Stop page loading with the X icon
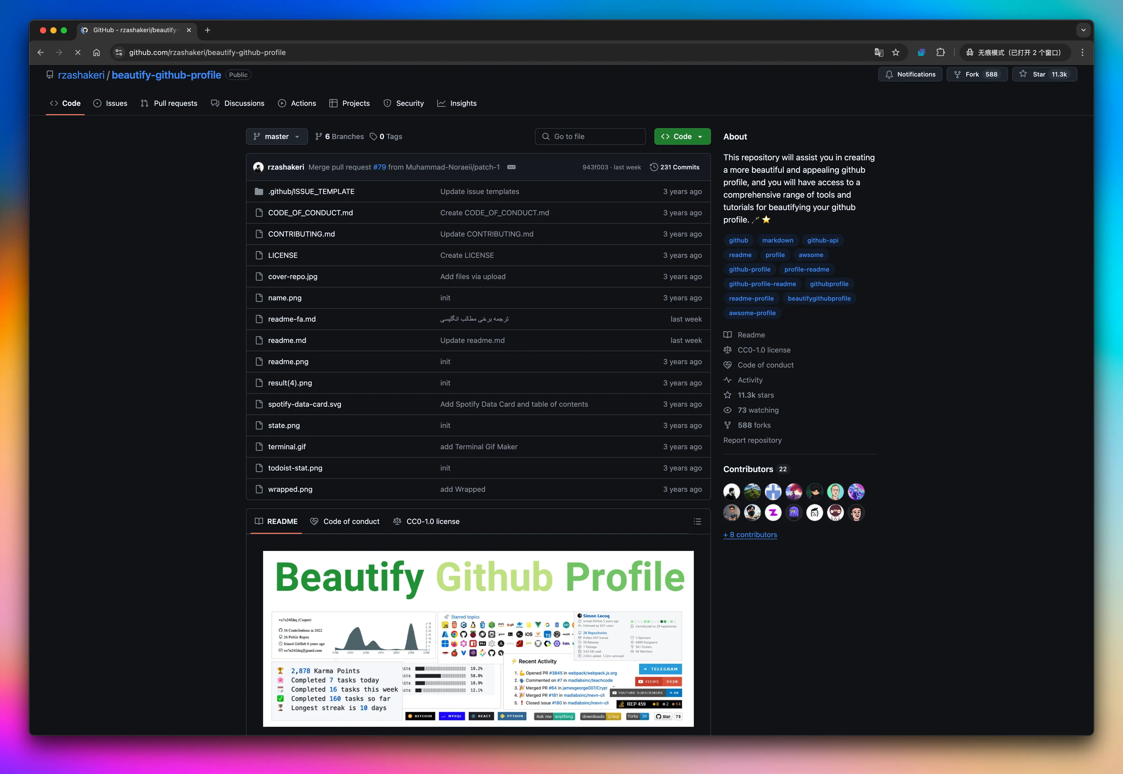The height and width of the screenshot is (774, 1123). pos(78,52)
